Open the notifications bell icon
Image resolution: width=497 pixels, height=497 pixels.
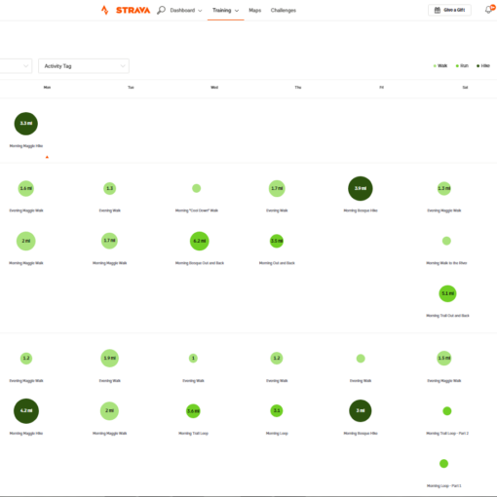click(x=488, y=10)
